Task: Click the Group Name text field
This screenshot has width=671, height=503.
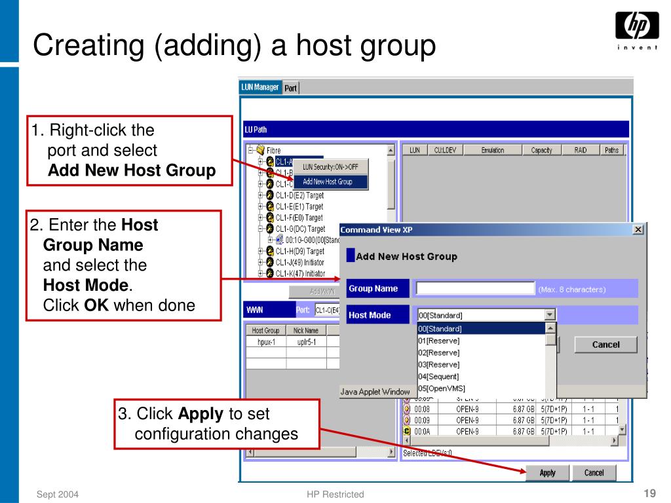Action: [476, 288]
